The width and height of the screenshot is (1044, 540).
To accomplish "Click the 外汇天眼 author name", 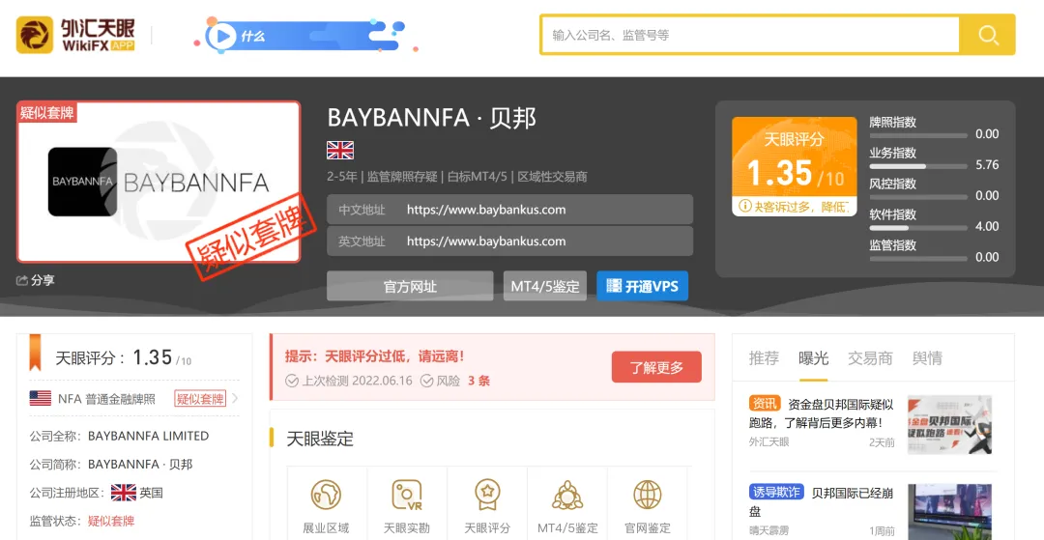I will (769, 441).
